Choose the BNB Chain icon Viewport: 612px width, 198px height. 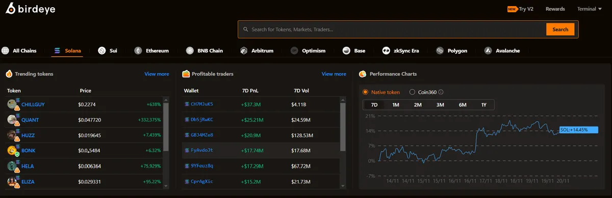point(190,51)
